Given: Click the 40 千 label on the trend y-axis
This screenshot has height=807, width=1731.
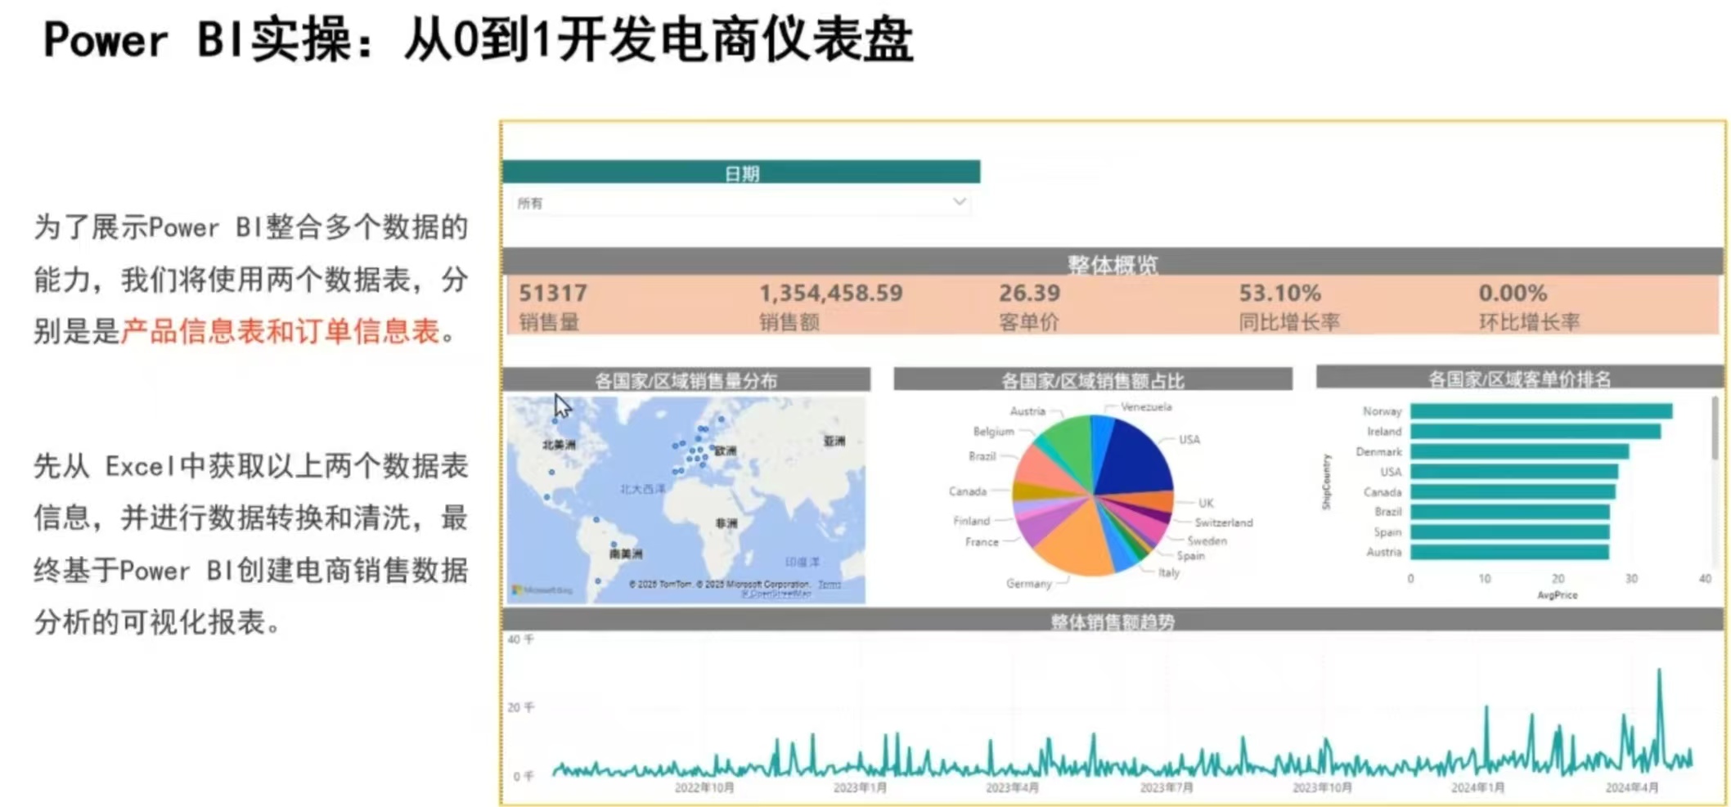Looking at the screenshot, I should pyautogui.click(x=521, y=639).
